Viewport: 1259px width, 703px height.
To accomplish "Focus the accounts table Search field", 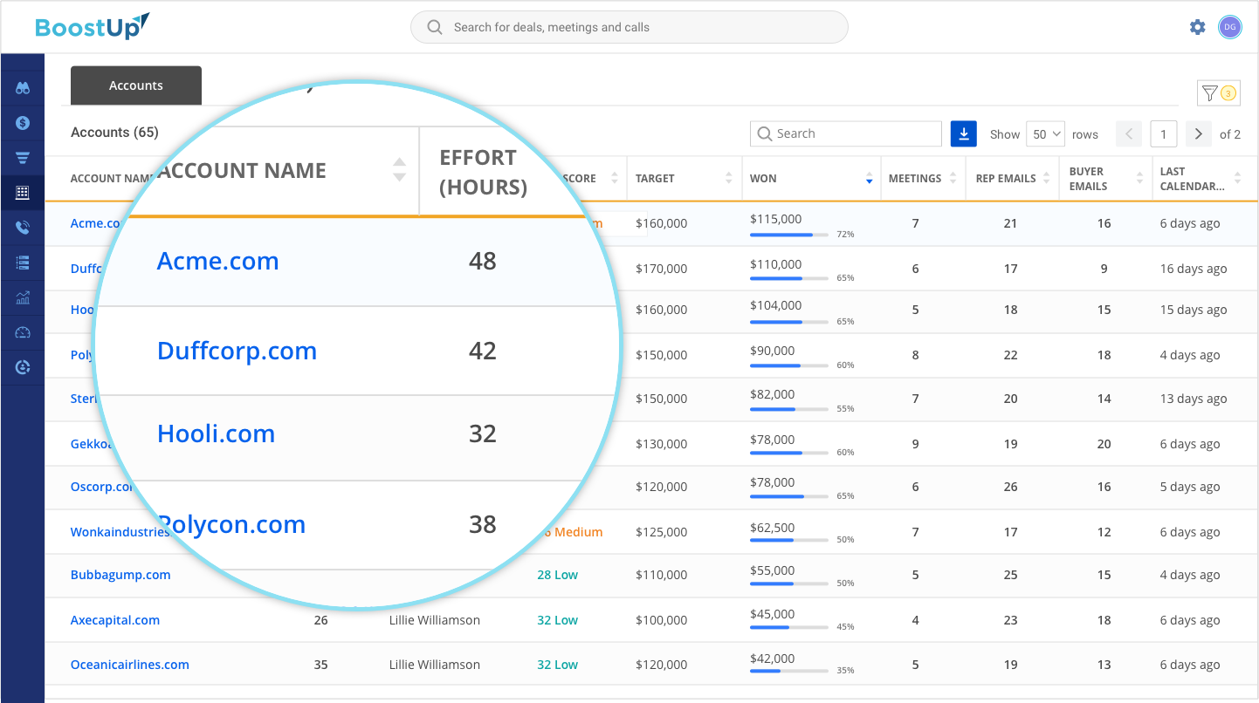I will [846, 133].
